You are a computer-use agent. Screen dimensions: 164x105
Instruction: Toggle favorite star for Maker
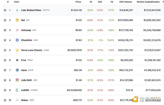tap(5, 100)
